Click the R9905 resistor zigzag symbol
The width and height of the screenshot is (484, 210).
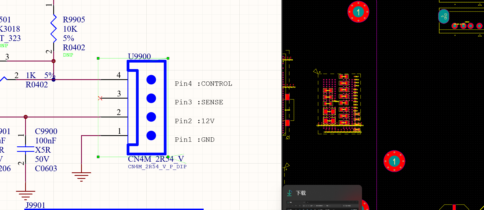pyautogui.click(x=54, y=28)
